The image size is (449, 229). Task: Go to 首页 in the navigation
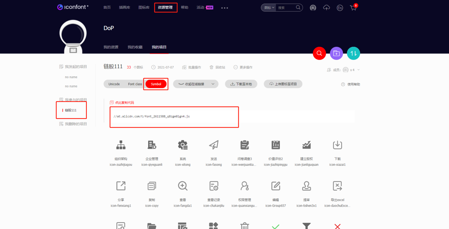107,7
